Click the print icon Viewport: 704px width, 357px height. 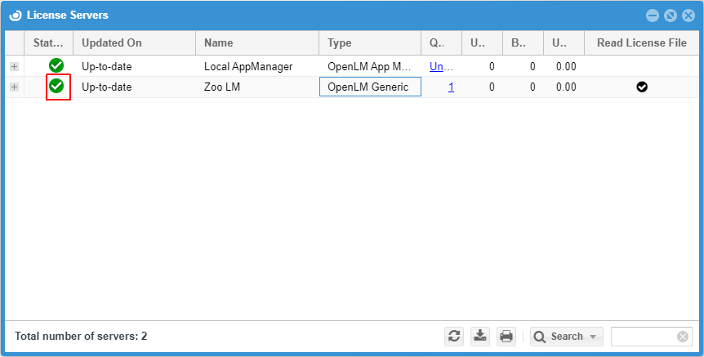[506, 336]
